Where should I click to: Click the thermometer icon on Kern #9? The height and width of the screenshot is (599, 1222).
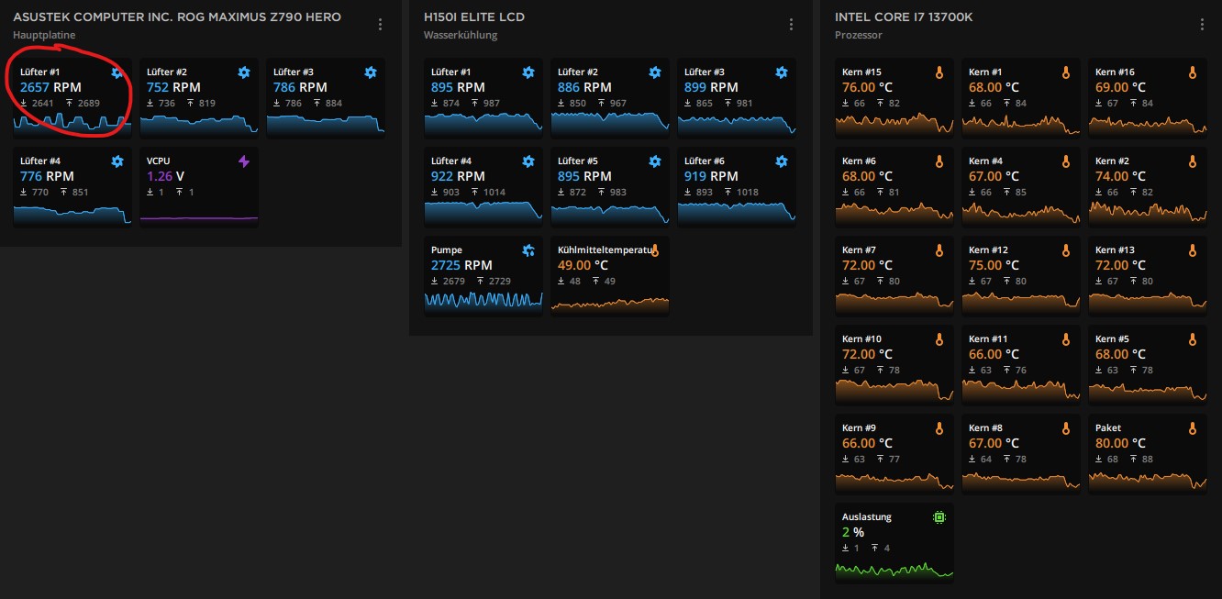(x=939, y=428)
